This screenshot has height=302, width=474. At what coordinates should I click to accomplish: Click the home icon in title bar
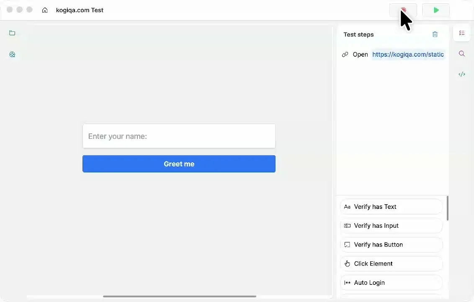pos(45,10)
